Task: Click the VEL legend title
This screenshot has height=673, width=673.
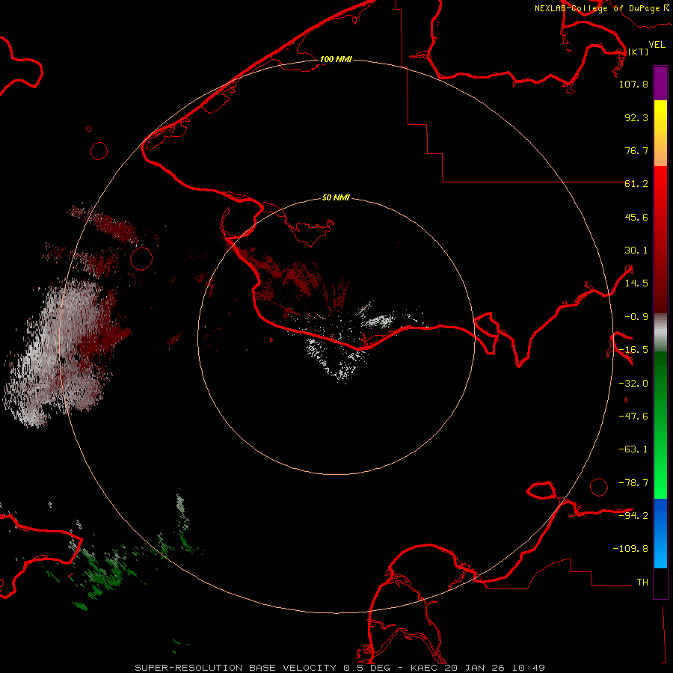Action: [x=657, y=44]
